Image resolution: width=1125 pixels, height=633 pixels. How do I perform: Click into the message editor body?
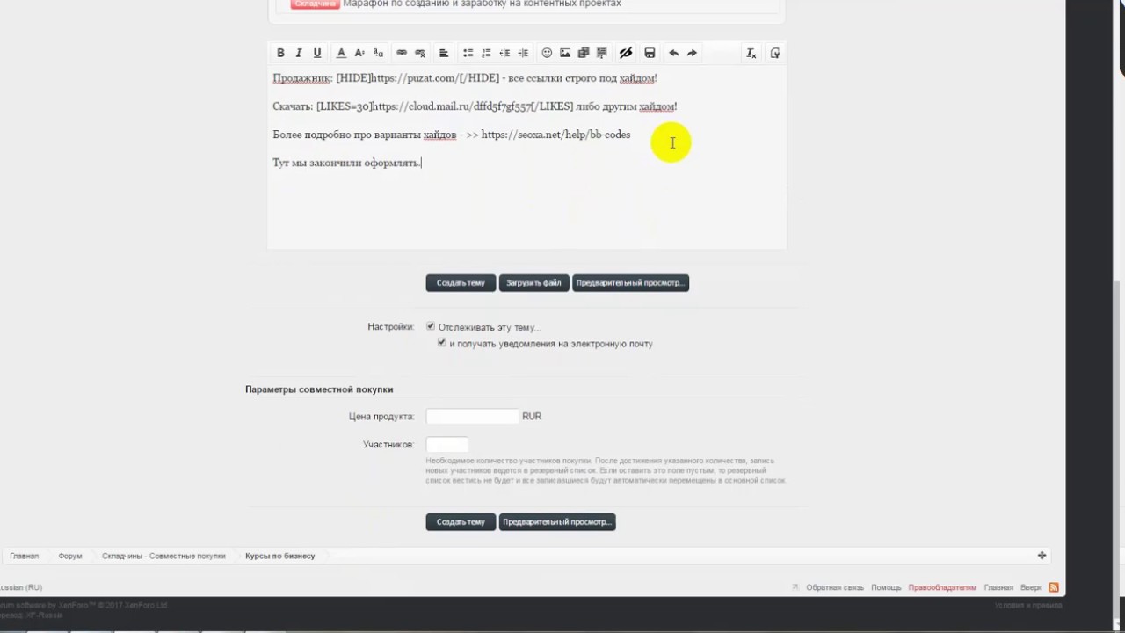pyautogui.click(x=526, y=158)
